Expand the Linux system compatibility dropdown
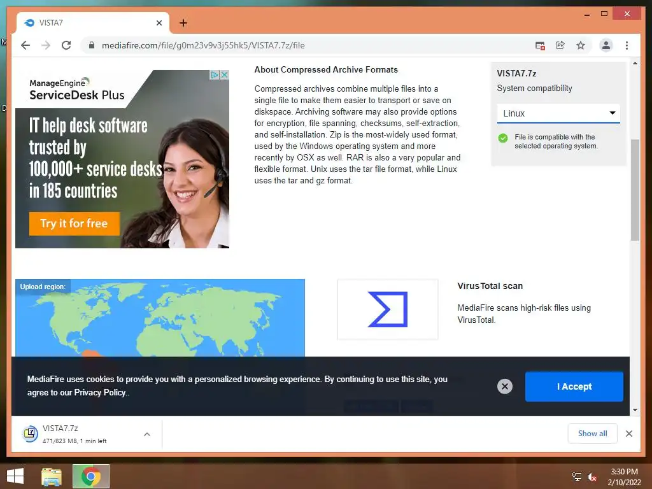652x489 pixels. [558, 113]
